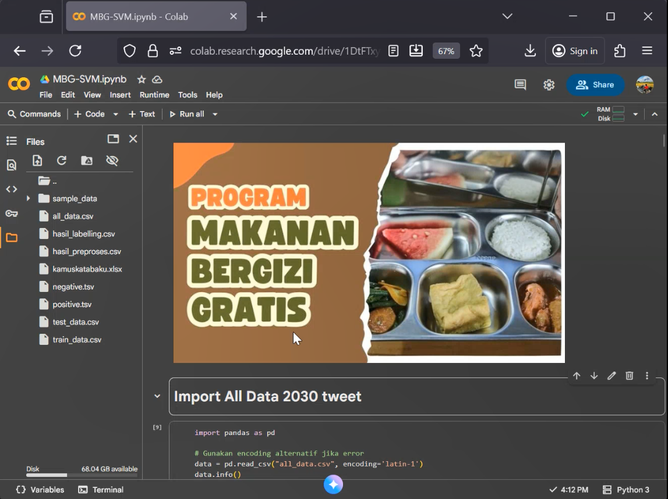Delete the selected cell using trash icon
668x499 pixels.
[x=629, y=376]
